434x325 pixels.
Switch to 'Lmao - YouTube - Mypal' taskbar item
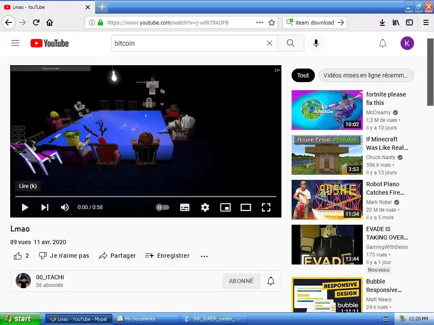click(78, 319)
